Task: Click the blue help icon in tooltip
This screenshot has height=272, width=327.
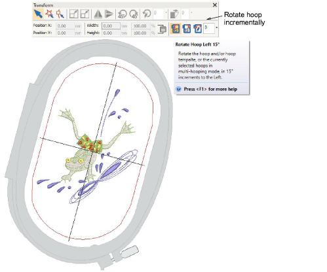Action: point(179,89)
